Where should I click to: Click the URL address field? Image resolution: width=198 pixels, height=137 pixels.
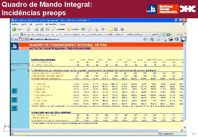pos(93,34)
